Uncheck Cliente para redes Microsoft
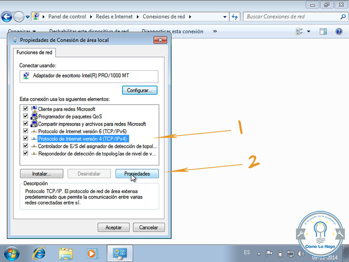Viewport: 349px width, 262px height. [25, 109]
